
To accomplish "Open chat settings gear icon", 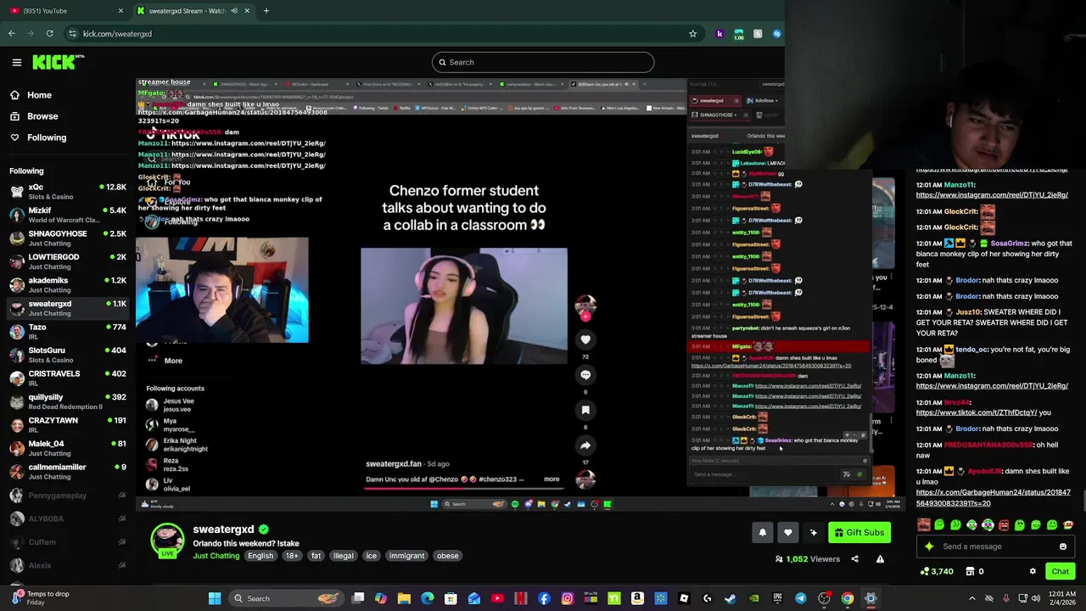I will coord(1033,572).
